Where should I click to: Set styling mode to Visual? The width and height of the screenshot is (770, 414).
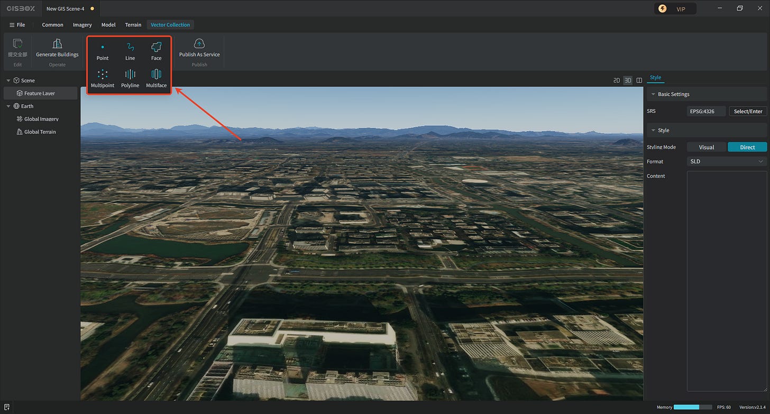pos(707,147)
